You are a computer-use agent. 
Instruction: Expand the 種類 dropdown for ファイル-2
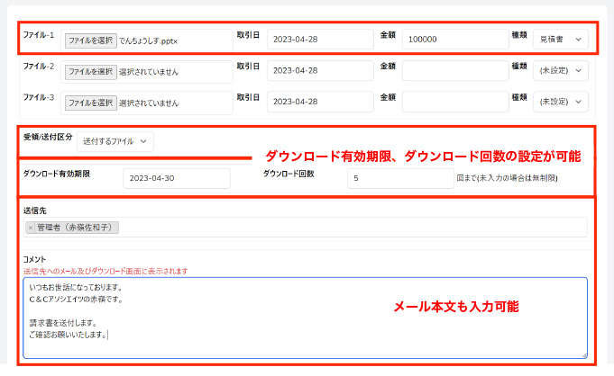(562, 71)
